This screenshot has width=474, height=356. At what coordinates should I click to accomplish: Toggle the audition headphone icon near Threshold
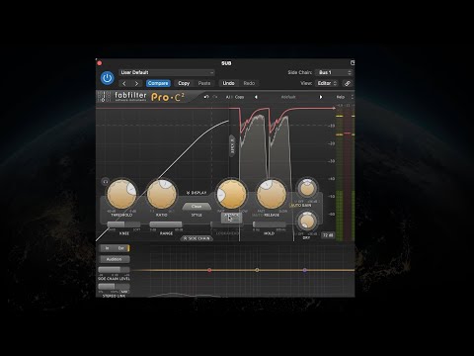click(106, 181)
